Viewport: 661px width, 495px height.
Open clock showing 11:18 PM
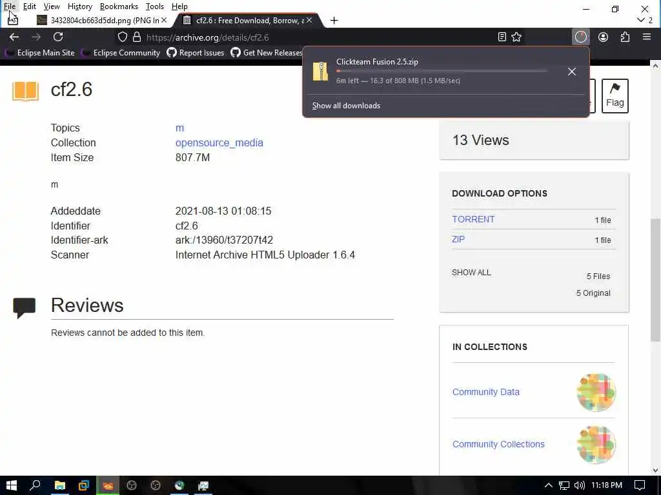[607, 485]
